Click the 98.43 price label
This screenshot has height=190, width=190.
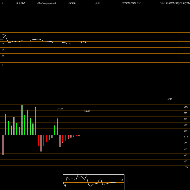60,109
